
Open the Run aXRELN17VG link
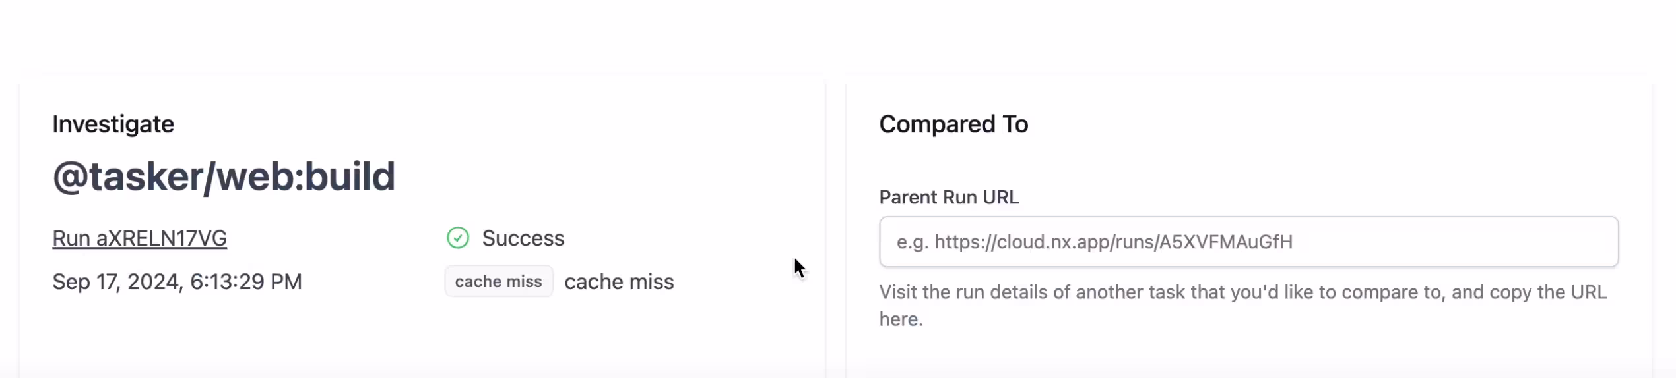[139, 238]
